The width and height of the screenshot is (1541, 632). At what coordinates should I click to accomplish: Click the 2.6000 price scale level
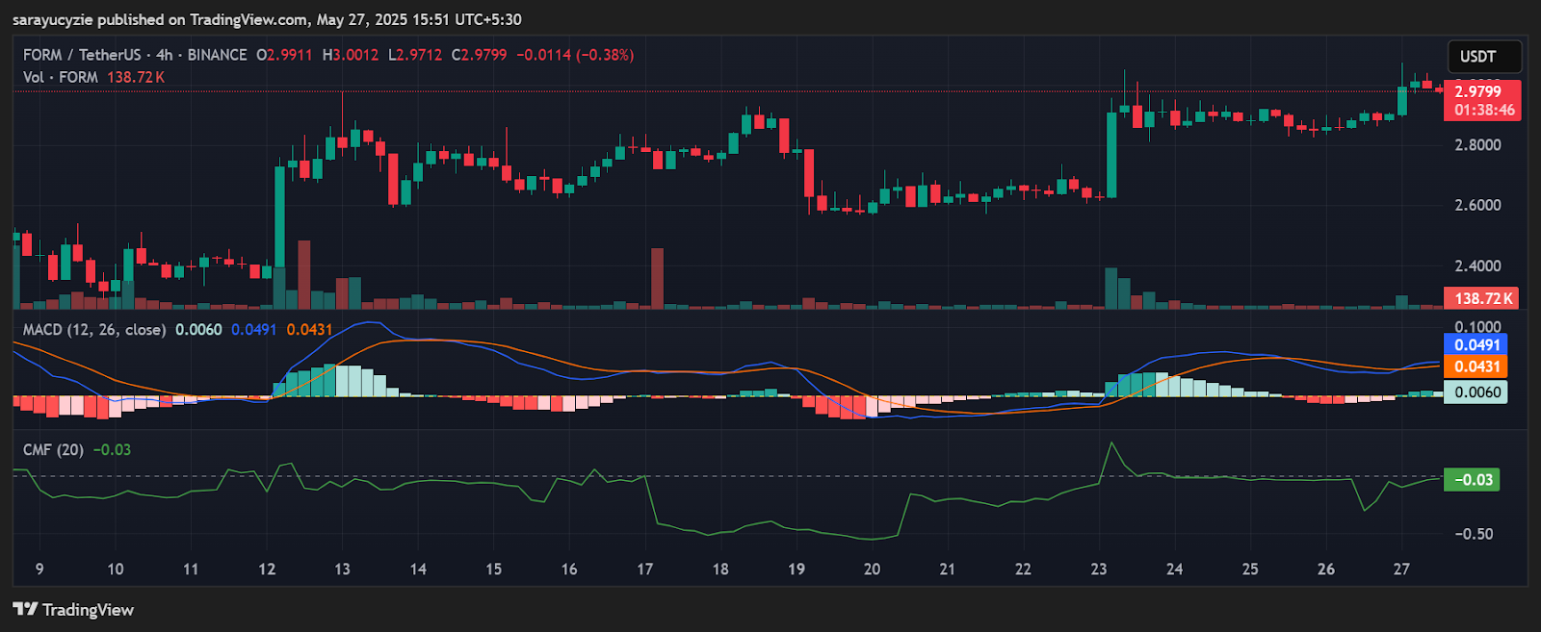pyautogui.click(x=1477, y=205)
